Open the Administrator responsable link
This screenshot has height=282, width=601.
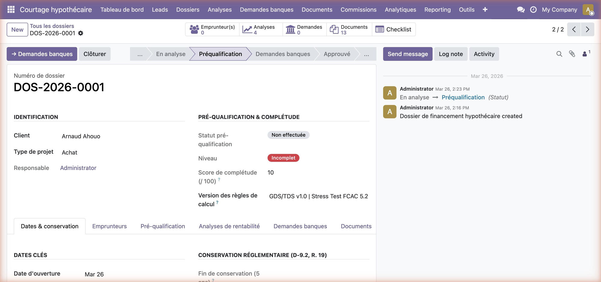78,168
